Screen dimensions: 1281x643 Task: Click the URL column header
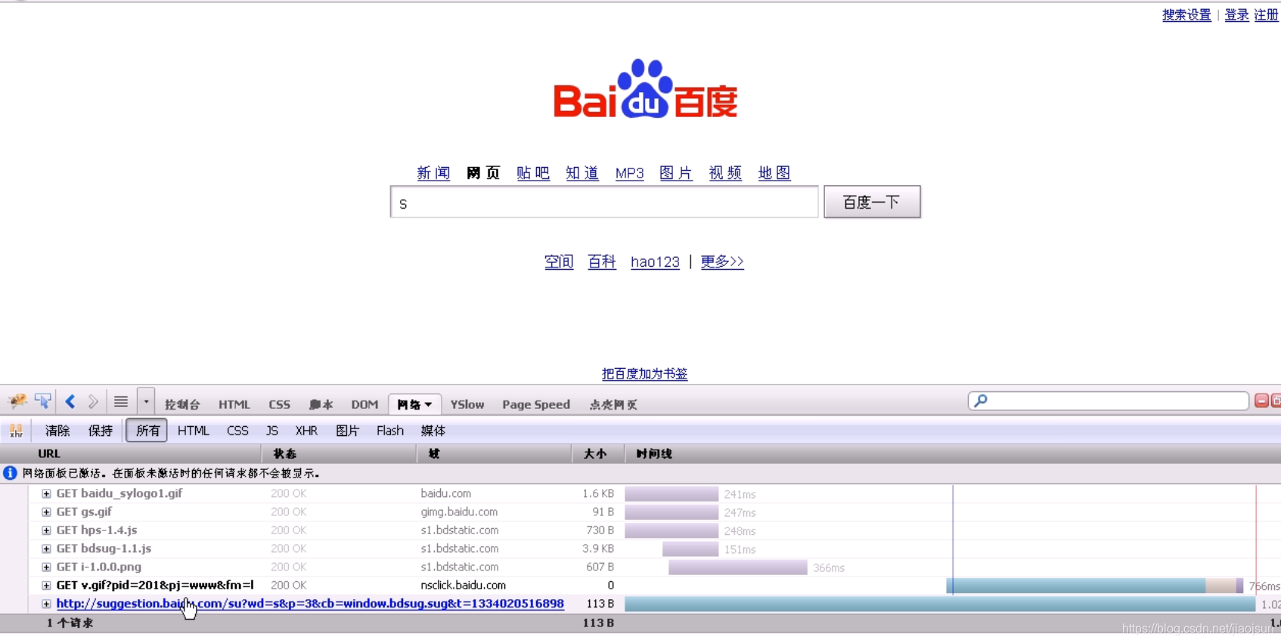tap(131, 453)
